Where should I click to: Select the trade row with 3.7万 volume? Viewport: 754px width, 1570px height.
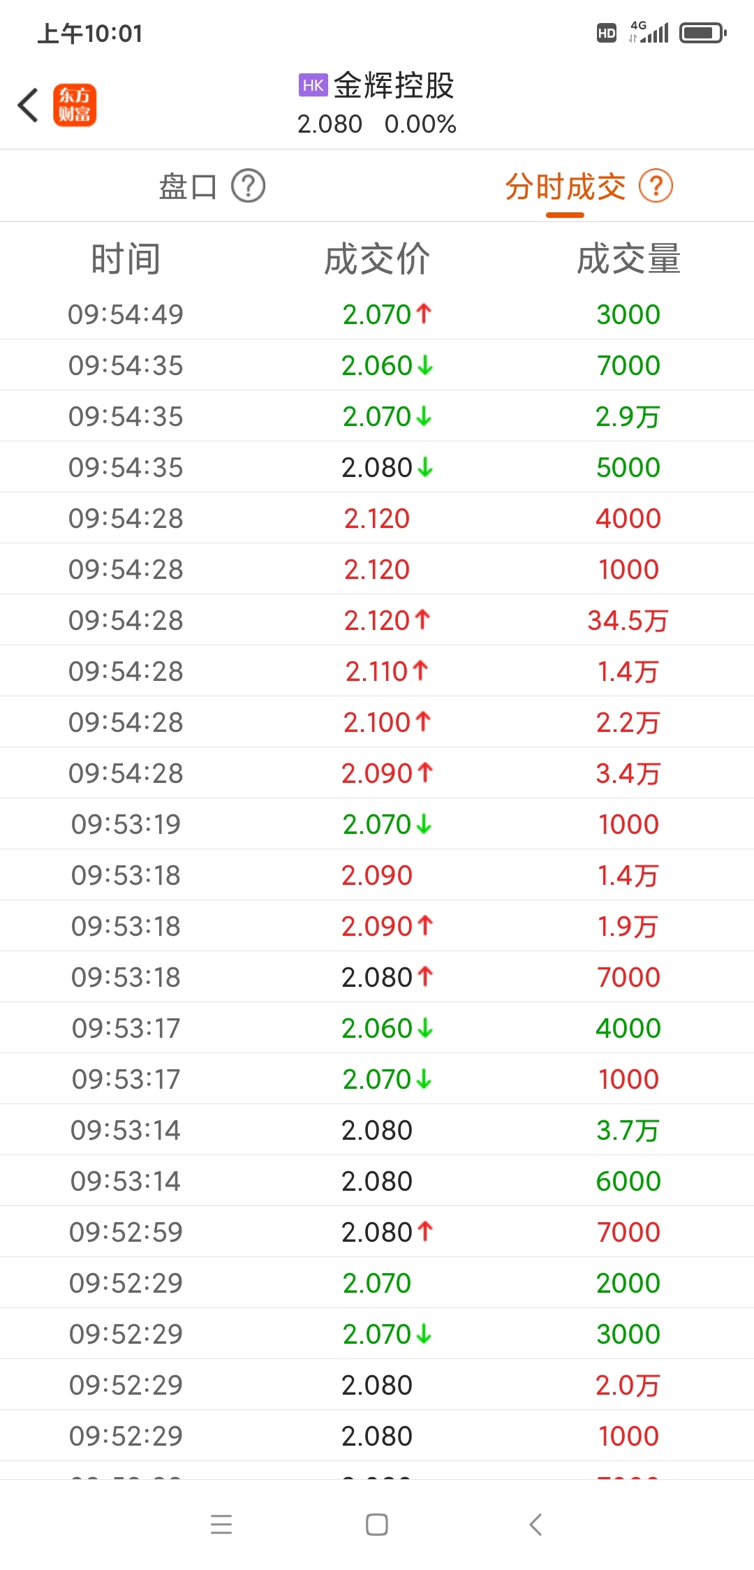point(377,1130)
